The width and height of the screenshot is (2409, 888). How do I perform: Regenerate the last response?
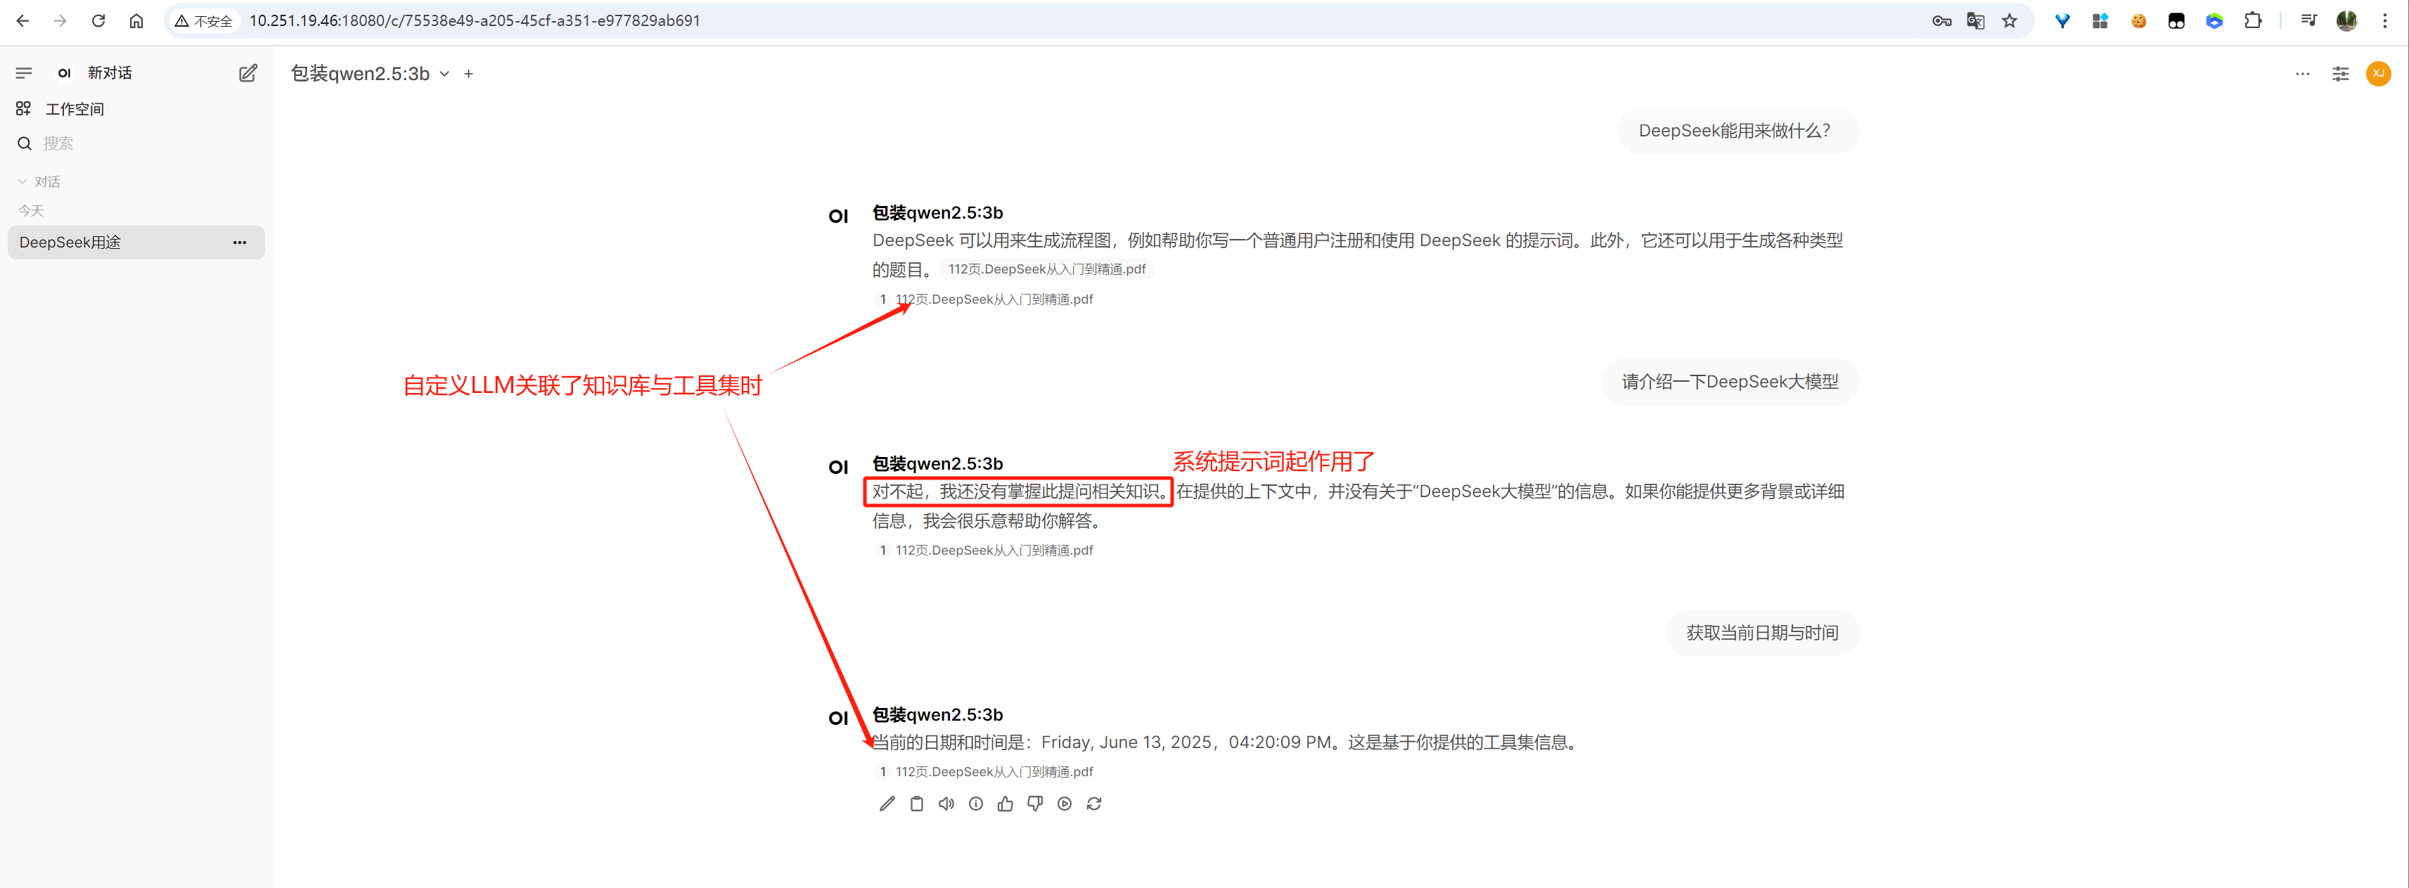tap(1094, 804)
